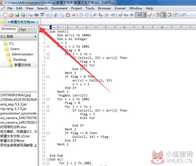Toggle the Hex Viewer (Hx) button
The width and height of the screenshot is (196, 166).
click(x=126, y=15)
